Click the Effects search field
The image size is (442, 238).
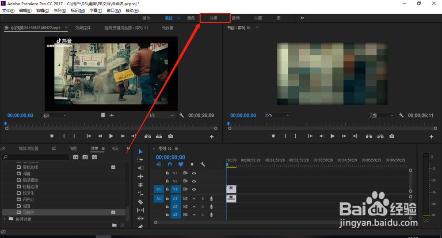click(36, 157)
